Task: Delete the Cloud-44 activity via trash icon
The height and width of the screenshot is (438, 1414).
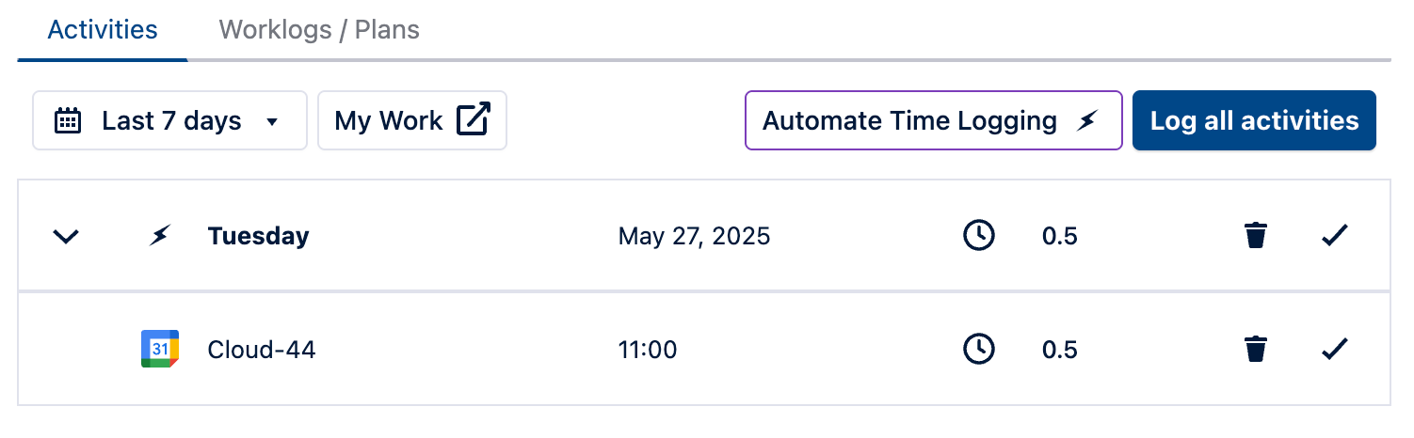Action: point(1255,350)
